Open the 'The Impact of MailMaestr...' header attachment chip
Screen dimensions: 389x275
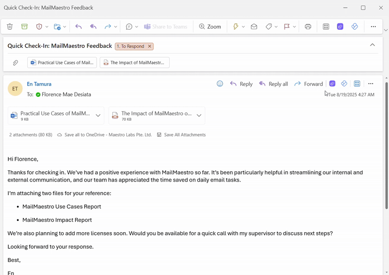pyautogui.click(x=135, y=63)
